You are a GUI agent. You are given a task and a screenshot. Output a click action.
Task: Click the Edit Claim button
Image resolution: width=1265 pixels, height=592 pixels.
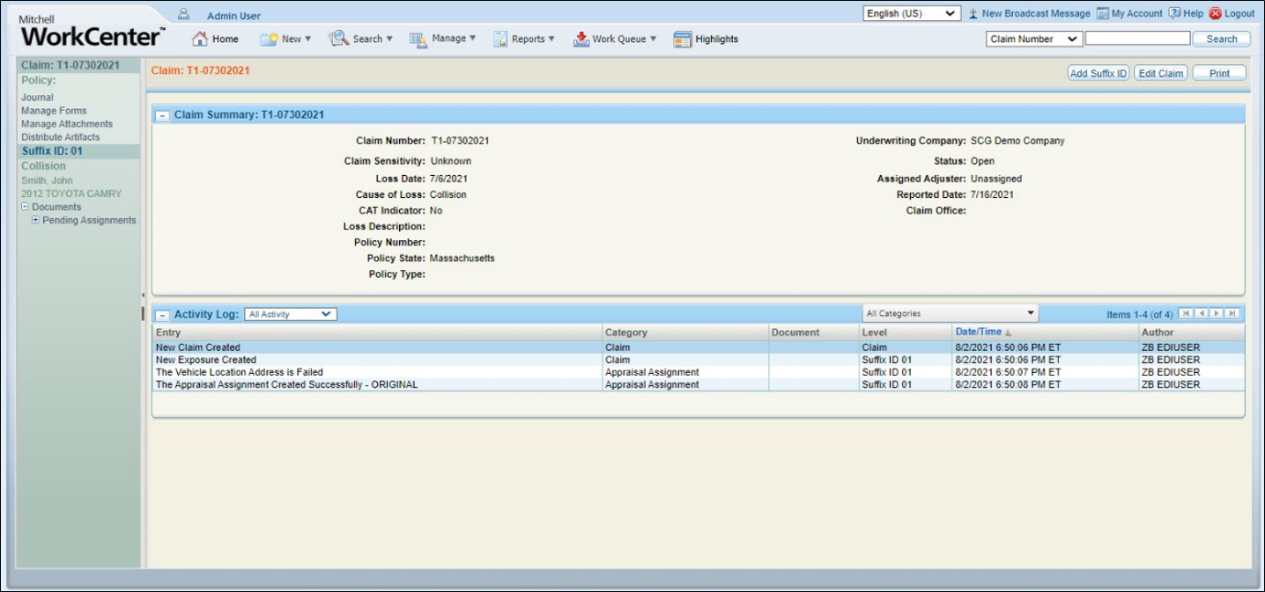[1161, 73]
